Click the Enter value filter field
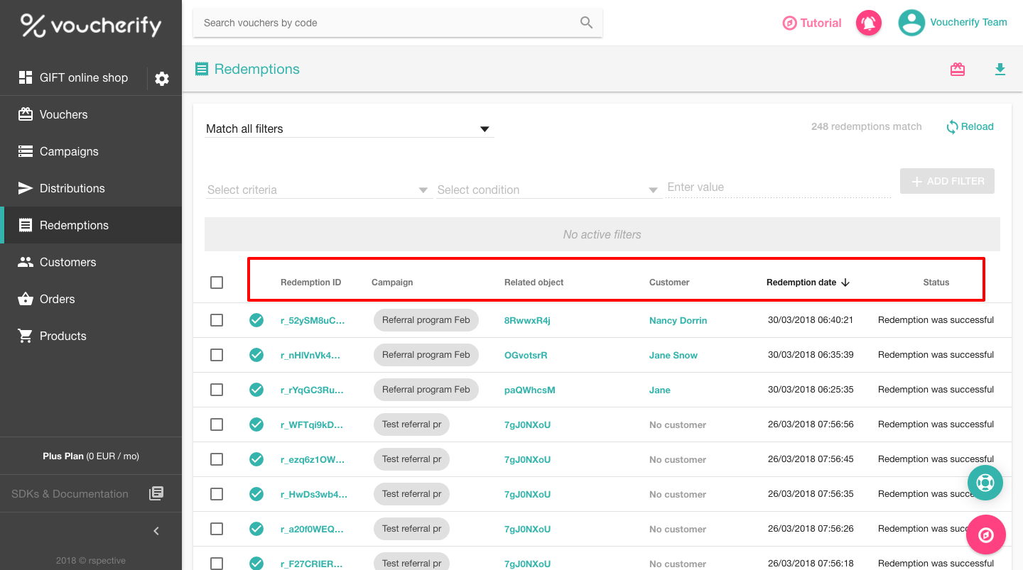Viewport: 1023px width, 570px height. (x=779, y=187)
